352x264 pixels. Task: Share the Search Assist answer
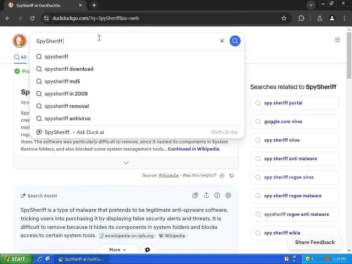pyautogui.click(x=206, y=195)
